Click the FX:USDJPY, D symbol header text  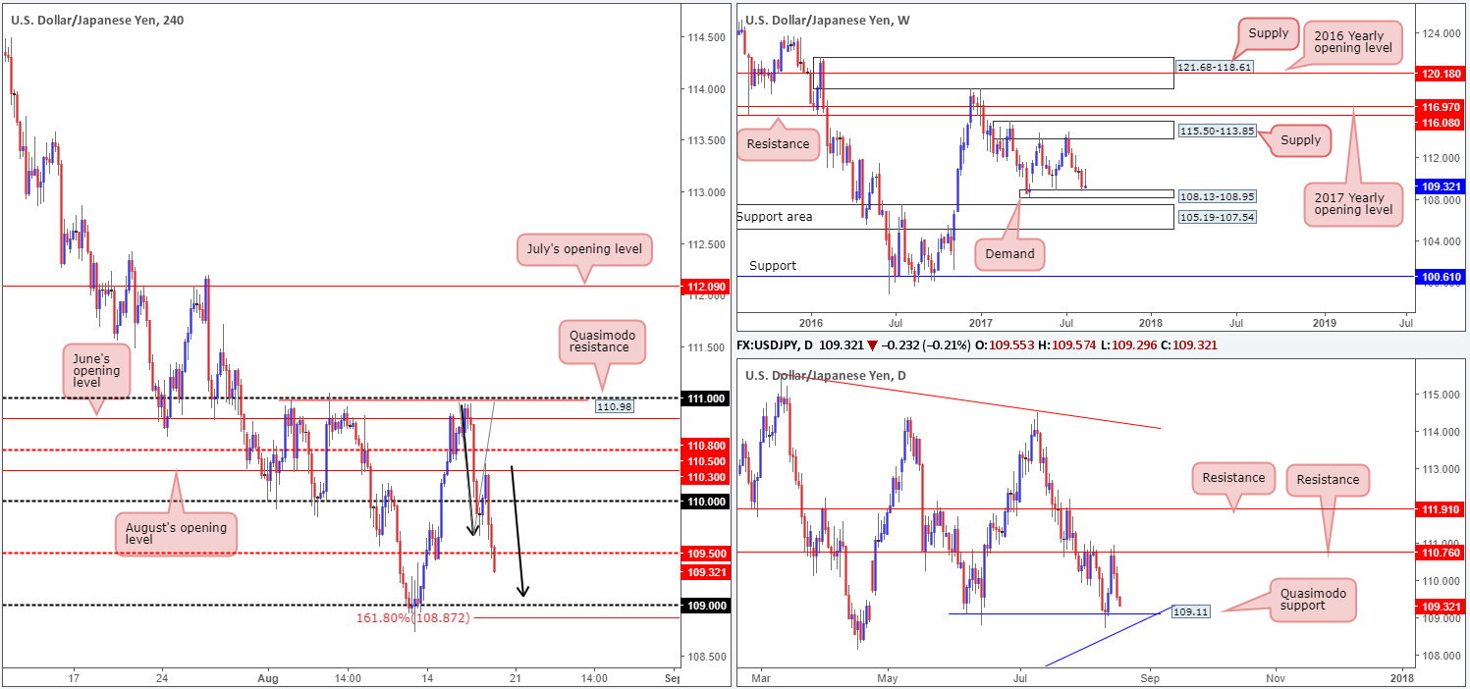coord(786,345)
